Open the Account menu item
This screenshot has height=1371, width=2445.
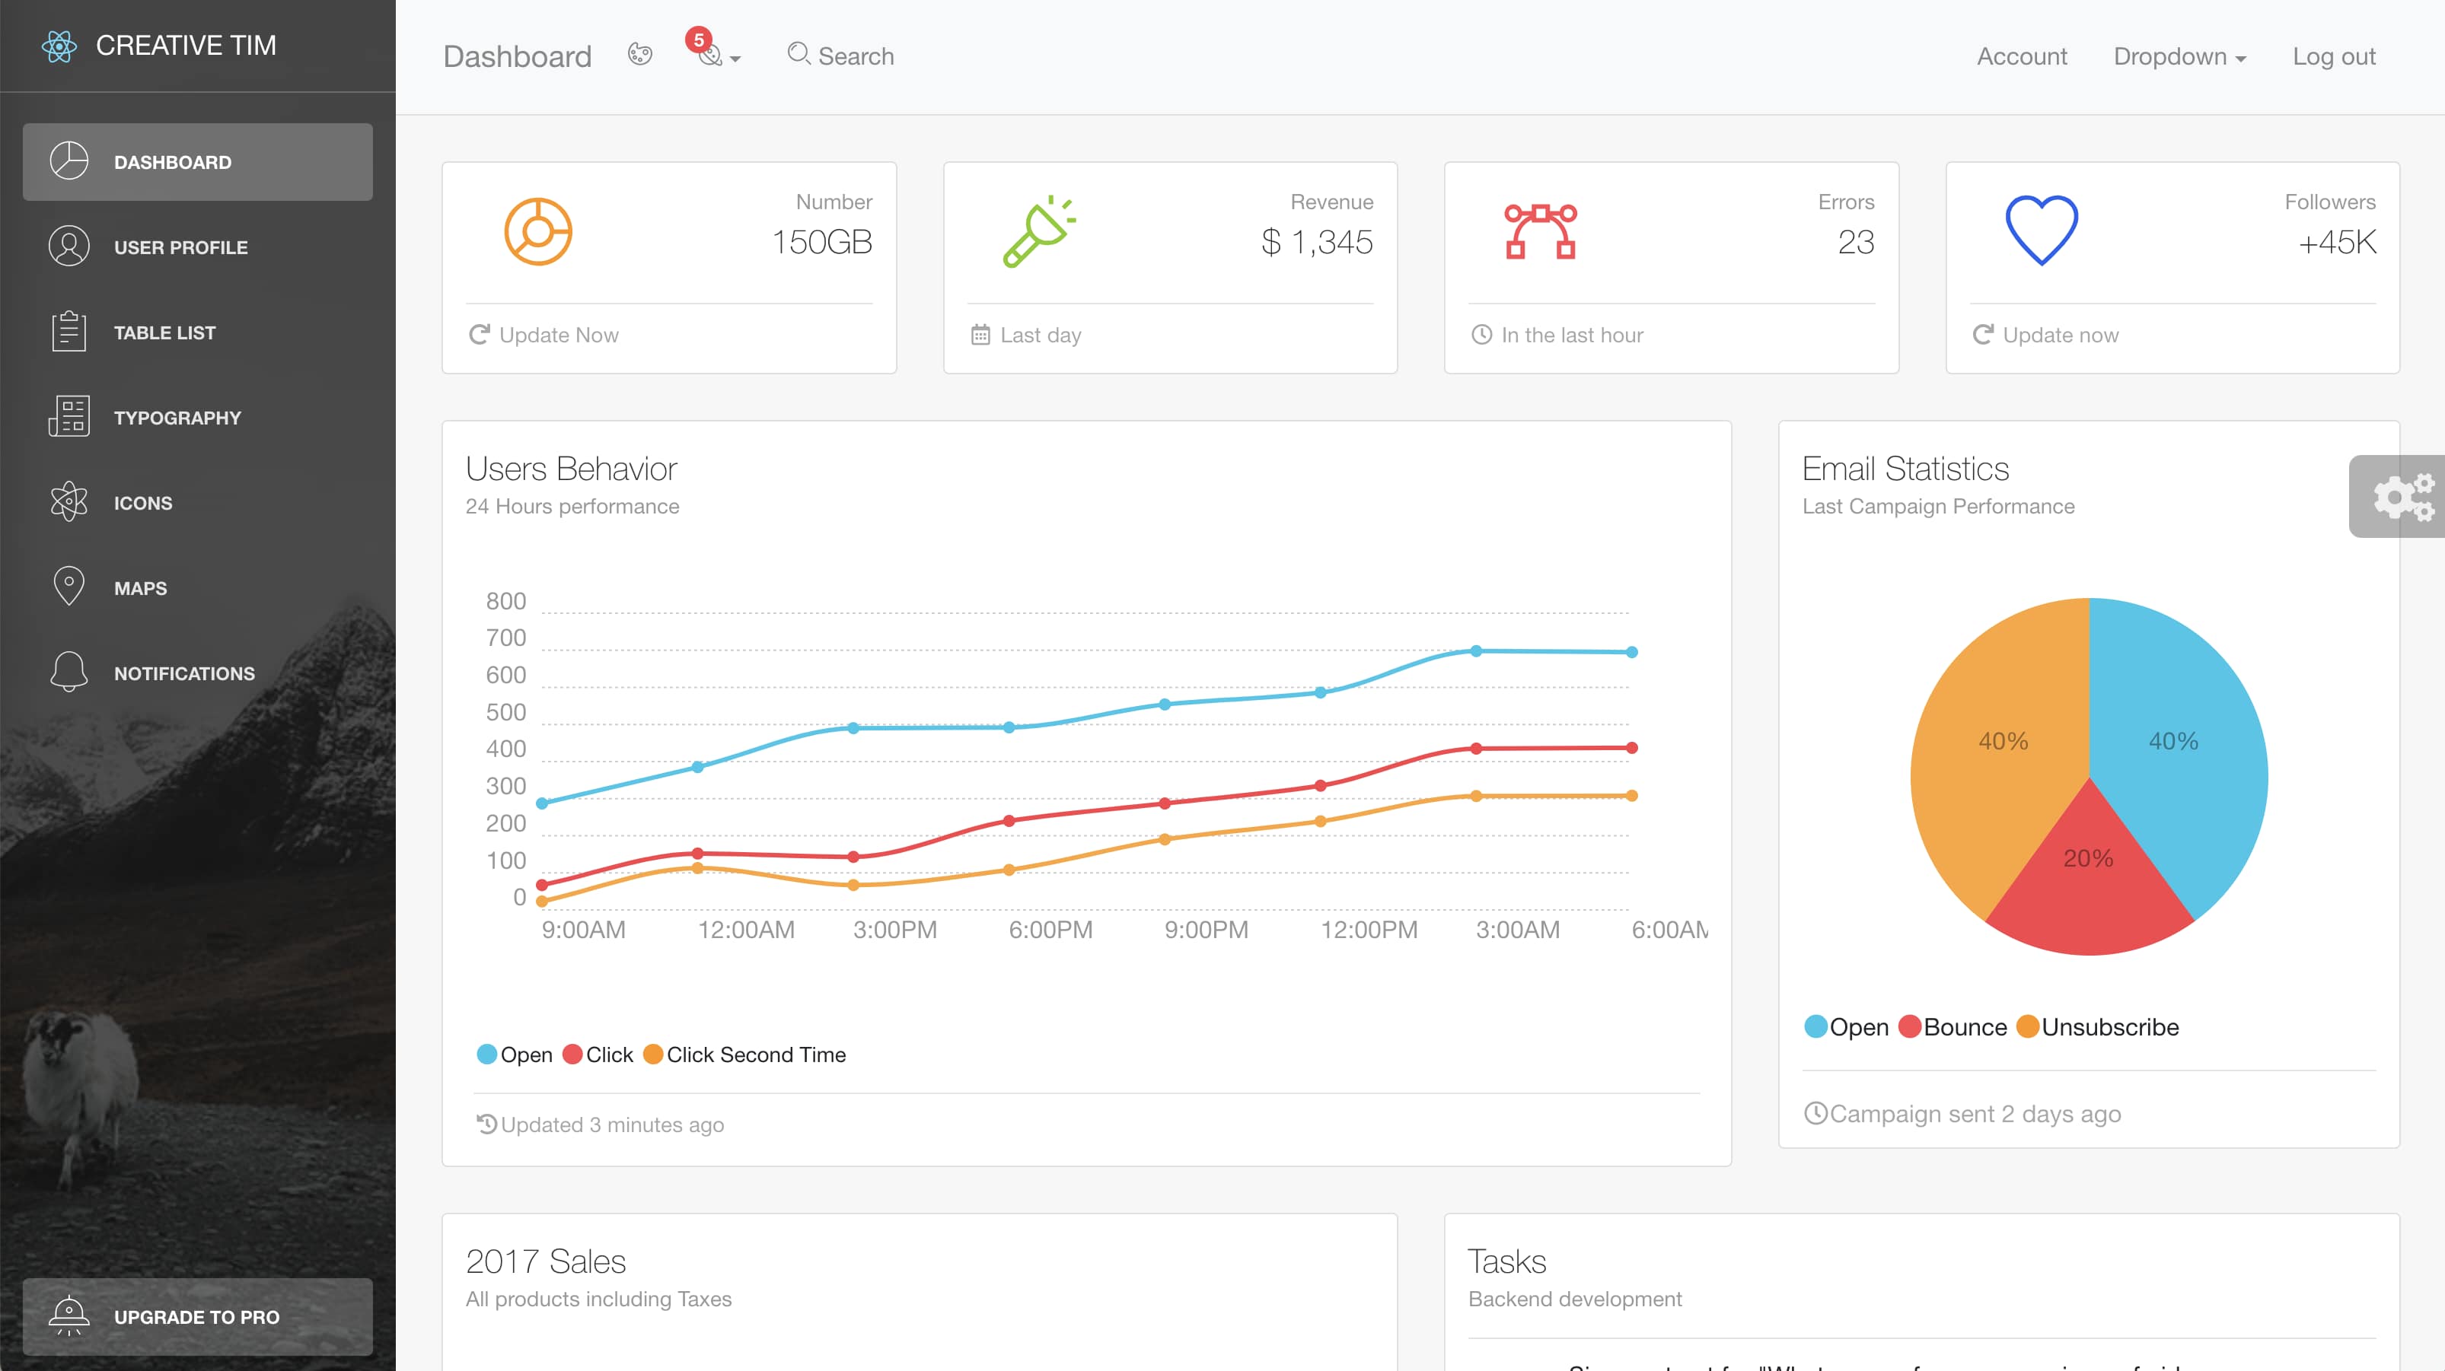[x=2021, y=56]
